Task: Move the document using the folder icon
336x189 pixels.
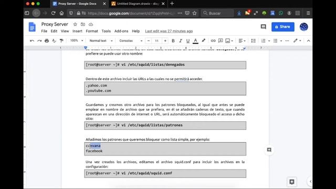Action: pos(83,24)
